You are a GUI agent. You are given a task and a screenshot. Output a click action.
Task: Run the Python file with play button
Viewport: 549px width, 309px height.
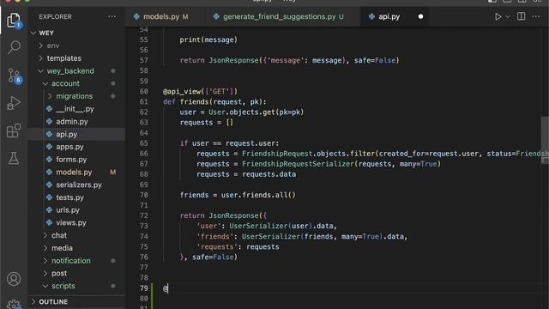coord(498,16)
